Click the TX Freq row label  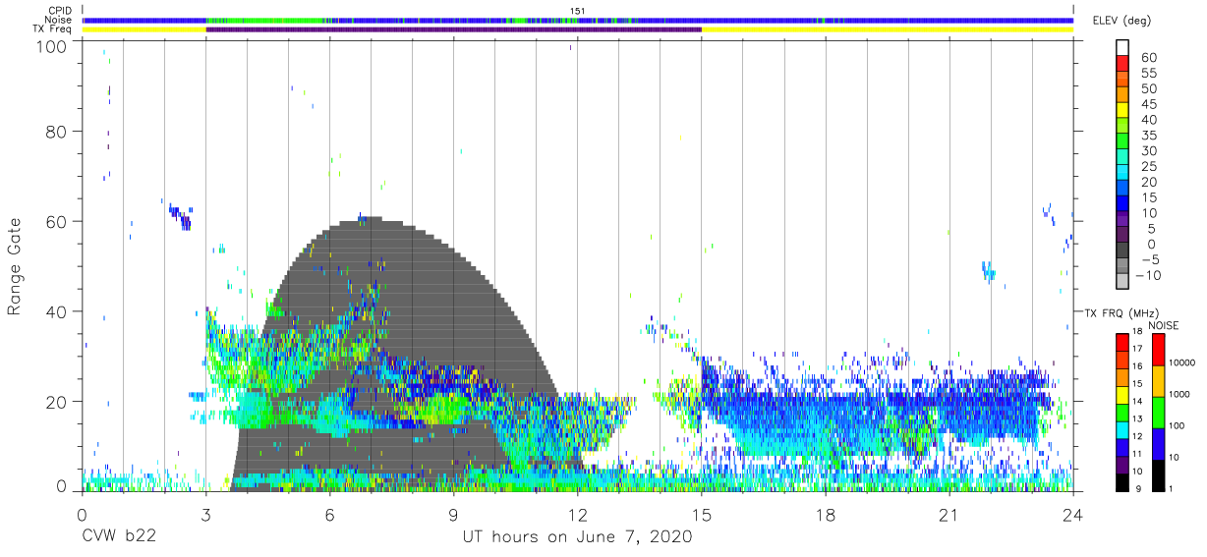point(54,28)
